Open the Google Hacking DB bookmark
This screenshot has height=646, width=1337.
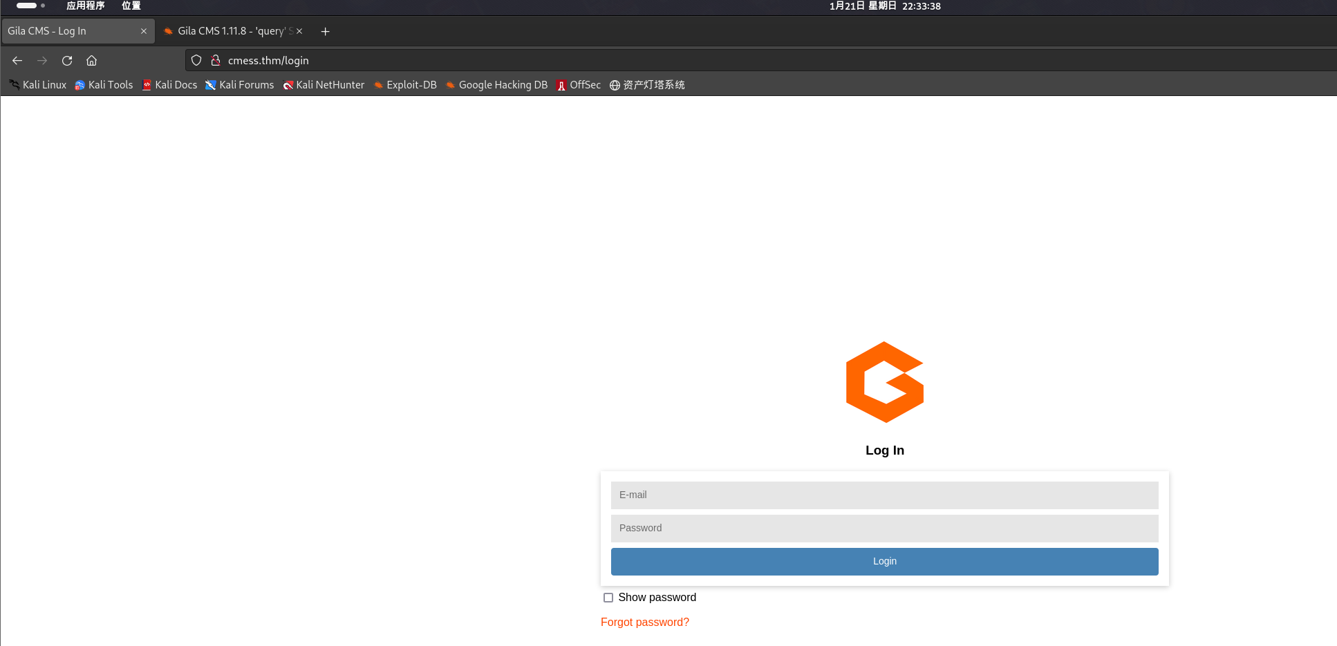point(496,85)
